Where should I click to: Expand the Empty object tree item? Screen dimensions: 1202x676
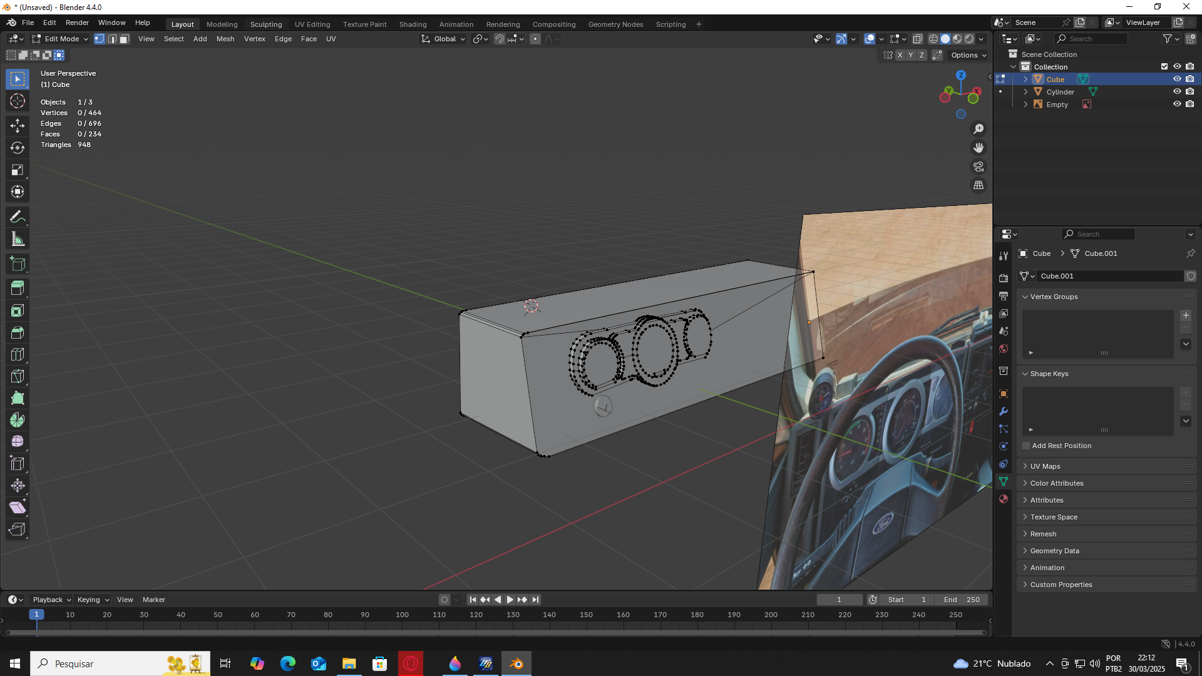(x=1025, y=105)
